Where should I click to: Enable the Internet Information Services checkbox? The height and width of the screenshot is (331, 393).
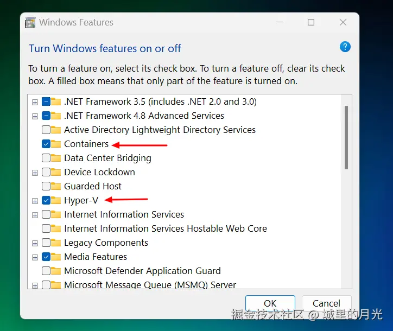46,214
